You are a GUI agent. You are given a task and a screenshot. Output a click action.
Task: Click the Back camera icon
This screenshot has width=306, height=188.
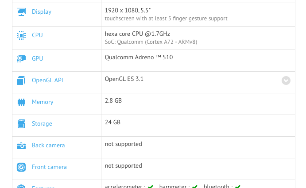[x=21, y=146]
